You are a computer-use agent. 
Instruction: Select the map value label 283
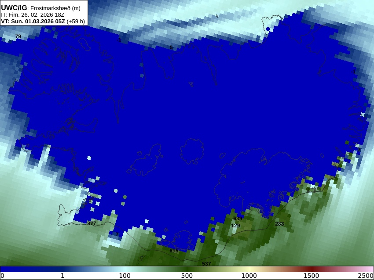[279, 224]
